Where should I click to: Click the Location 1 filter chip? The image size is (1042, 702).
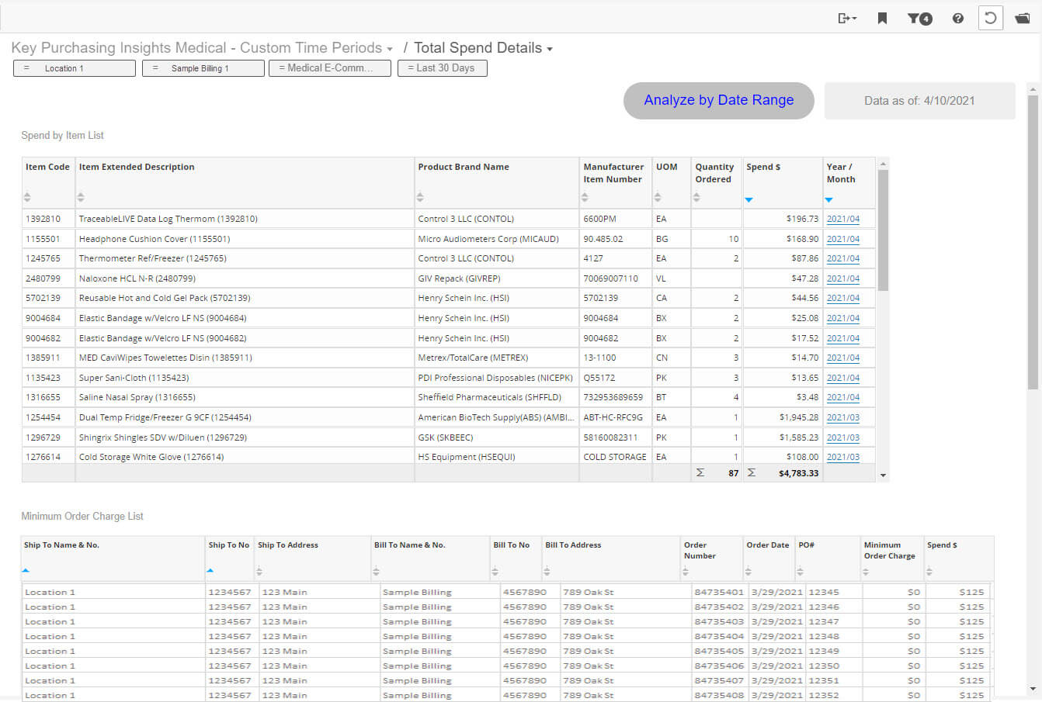click(x=74, y=67)
